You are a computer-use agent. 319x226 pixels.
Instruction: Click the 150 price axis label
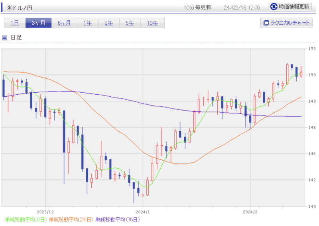click(312, 75)
